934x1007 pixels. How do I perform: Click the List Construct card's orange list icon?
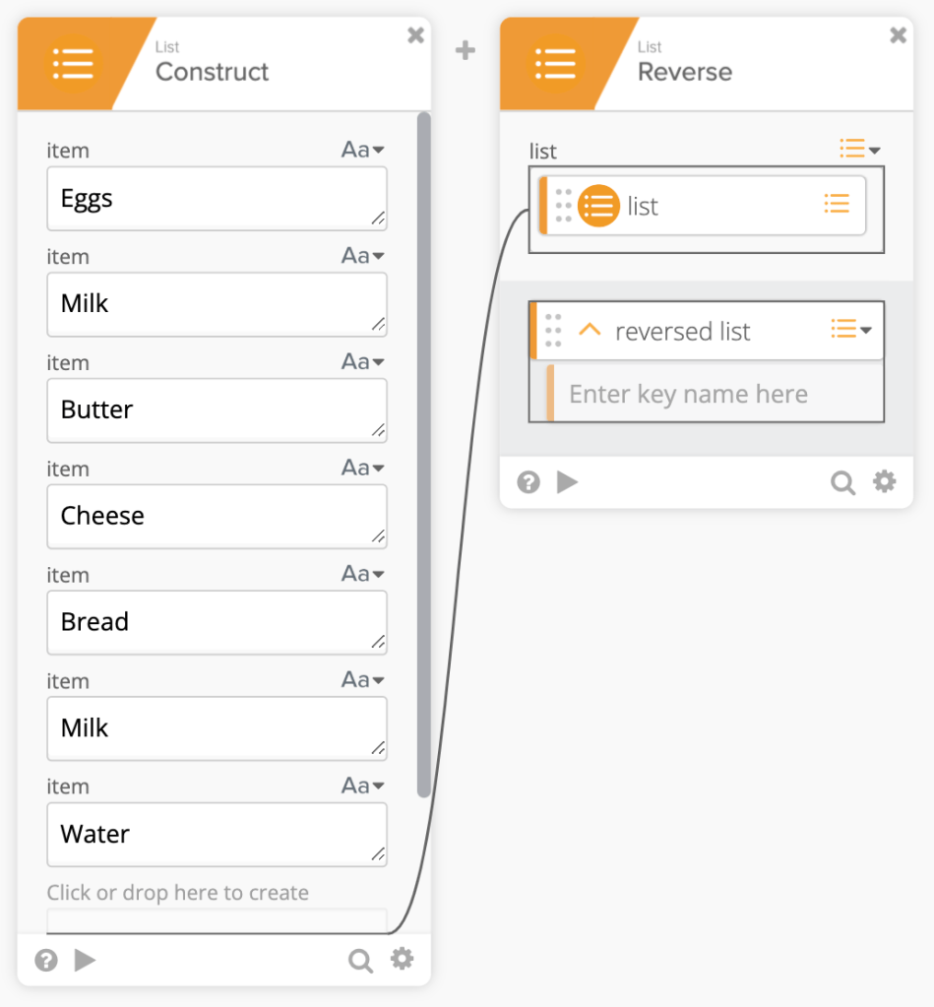[x=73, y=64]
